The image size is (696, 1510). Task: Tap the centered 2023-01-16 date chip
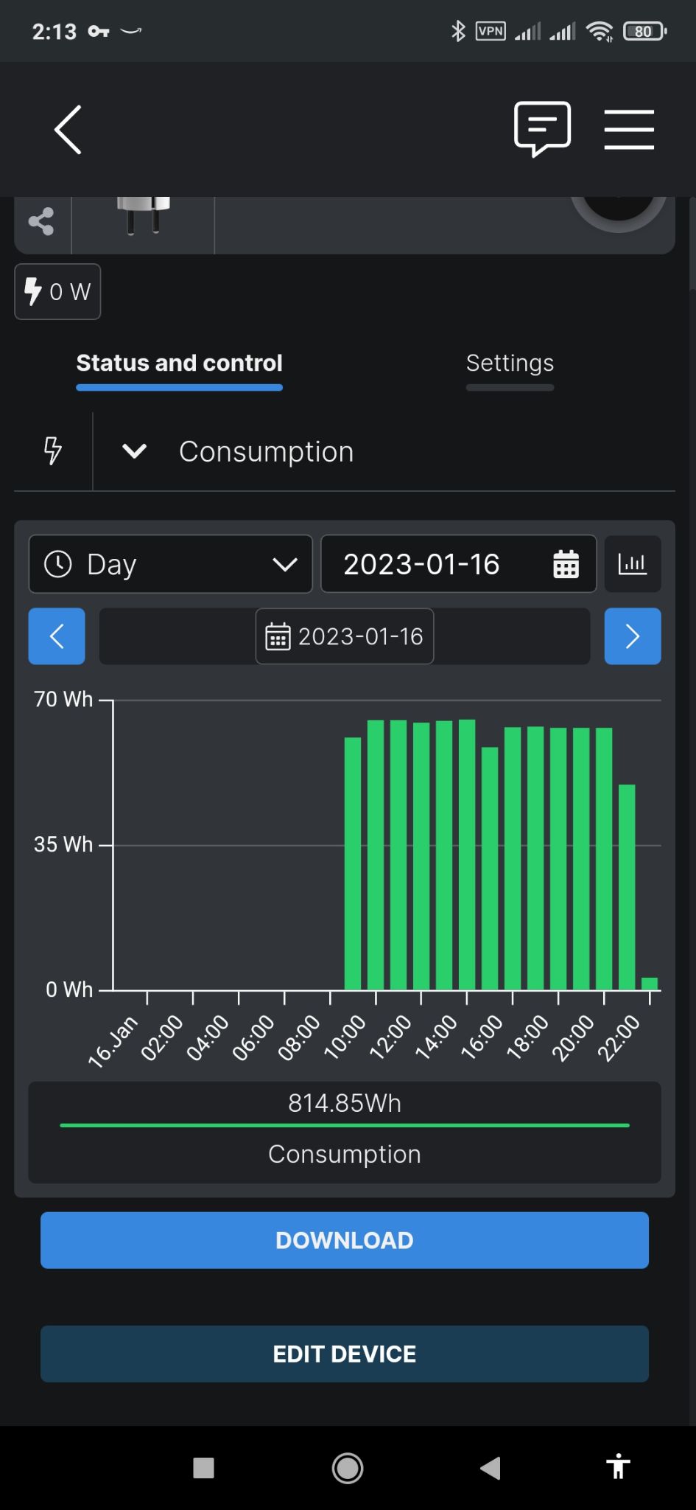[x=345, y=636]
